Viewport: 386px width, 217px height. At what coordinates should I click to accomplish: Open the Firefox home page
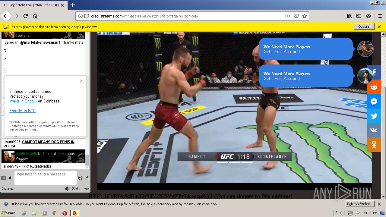pos(35,16)
